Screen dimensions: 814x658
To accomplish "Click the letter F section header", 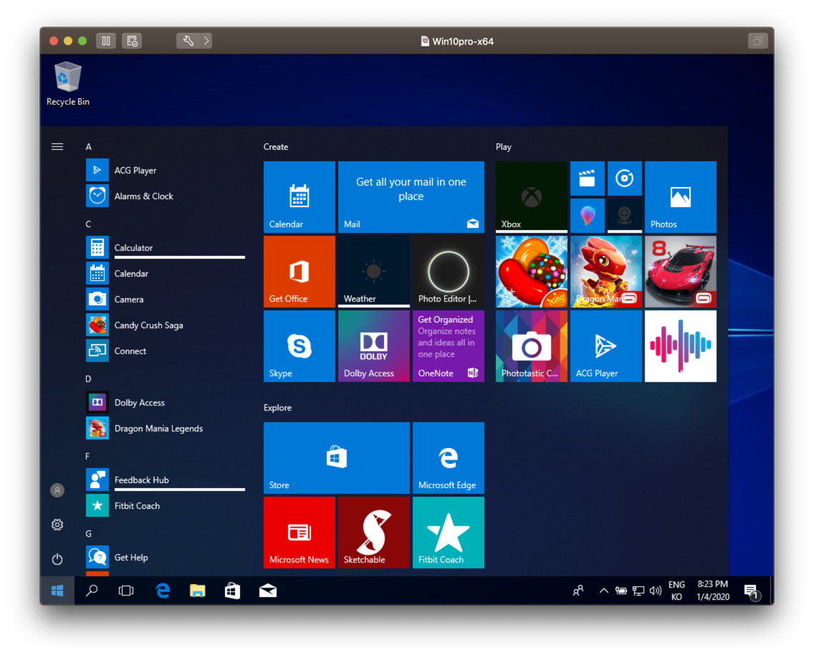I will (87, 456).
